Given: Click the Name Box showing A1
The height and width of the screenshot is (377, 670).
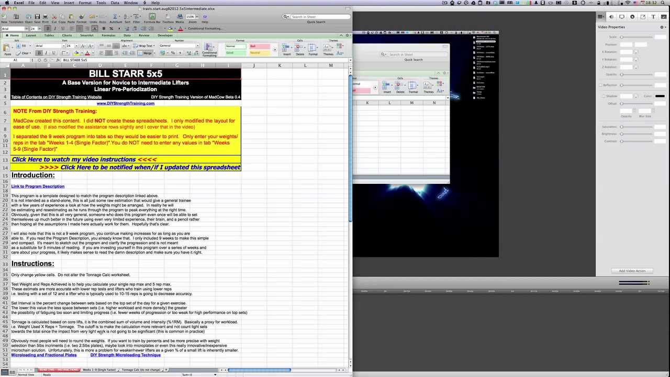Looking at the screenshot, I should (16, 60).
